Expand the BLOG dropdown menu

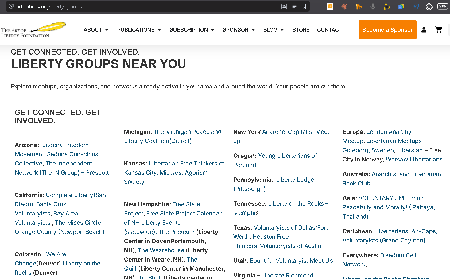point(273,30)
